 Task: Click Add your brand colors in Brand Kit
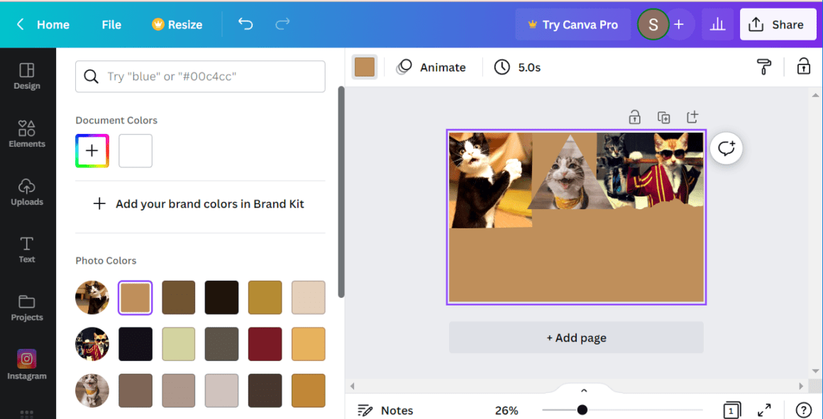[x=200, y=203]
